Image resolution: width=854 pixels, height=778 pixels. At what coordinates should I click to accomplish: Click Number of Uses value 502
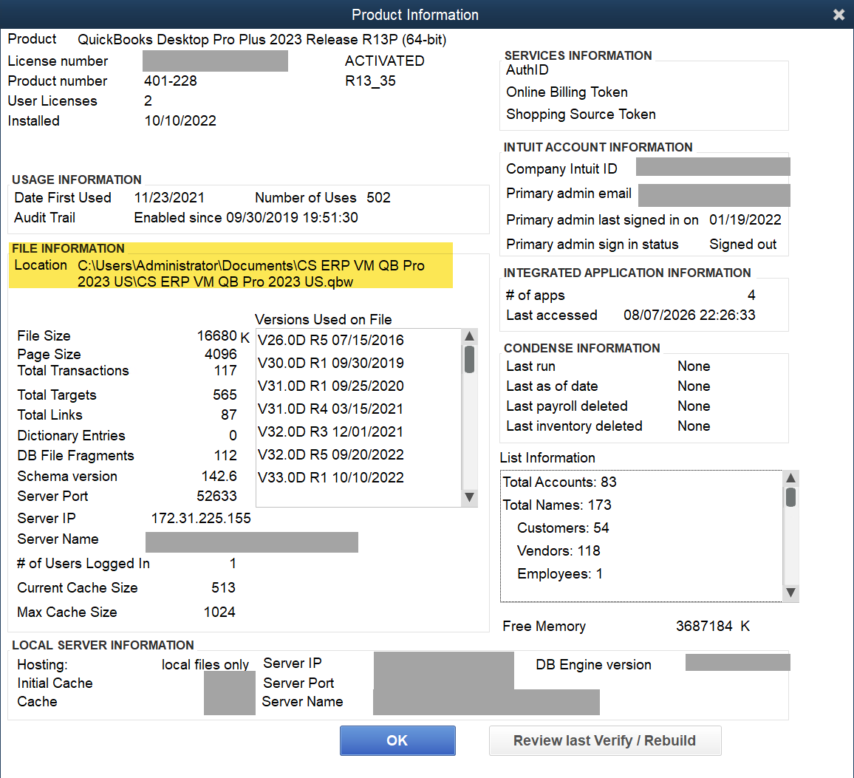[378, 197]
